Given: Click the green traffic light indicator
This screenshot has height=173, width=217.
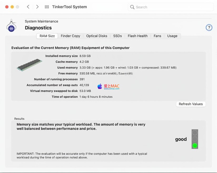Looking at the screenshot, I should click(x=195, y=146).
